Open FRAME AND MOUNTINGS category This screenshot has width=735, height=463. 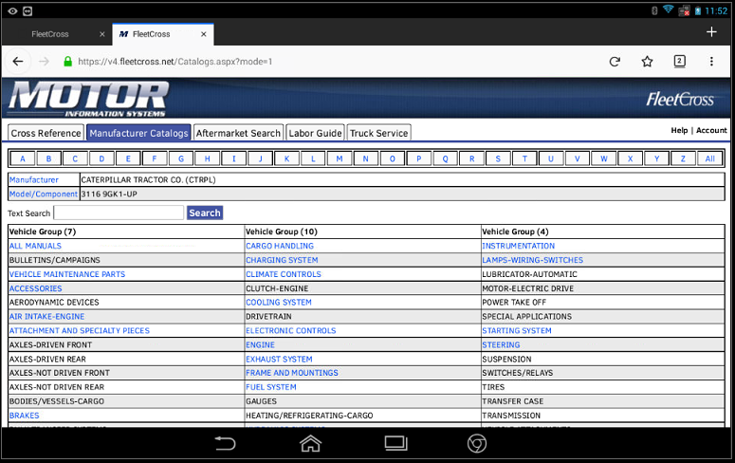292,373
